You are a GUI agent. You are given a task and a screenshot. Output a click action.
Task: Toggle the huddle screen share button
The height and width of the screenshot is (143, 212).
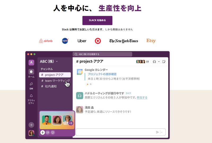pyautogui.click(x=53, y=132)
